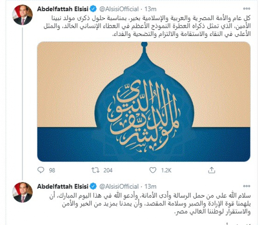Click the reply speech bubble icon
This screenshot has width=260, height=225.
[41, 170]
